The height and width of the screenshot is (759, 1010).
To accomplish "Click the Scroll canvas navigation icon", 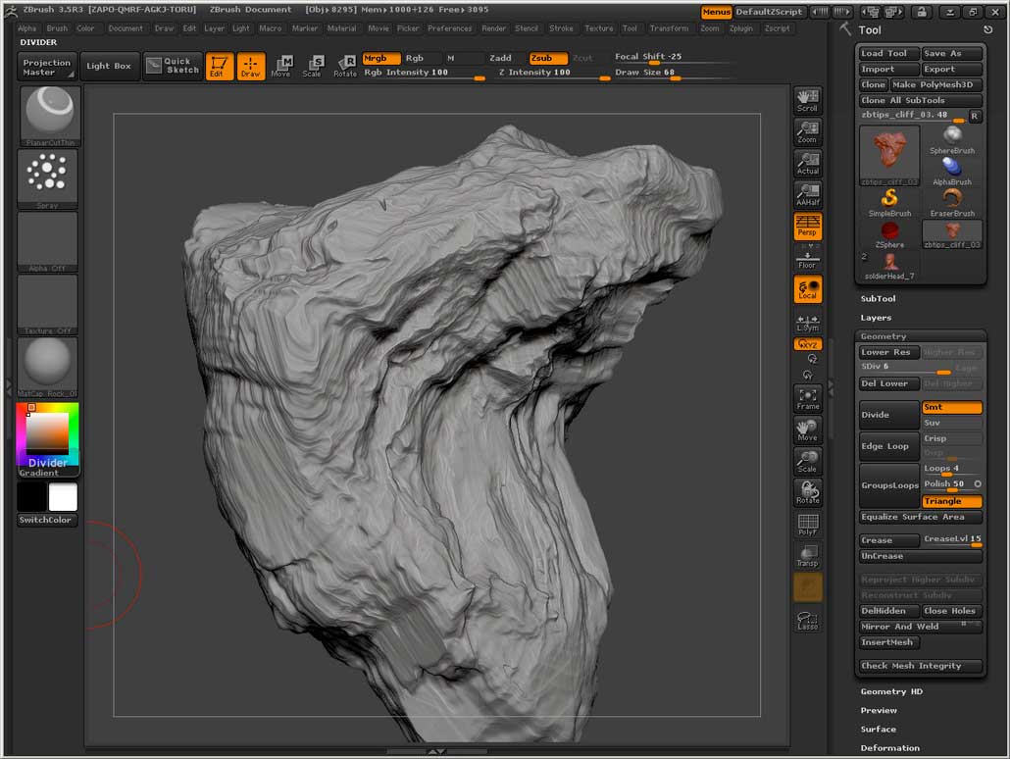I will click(x=808, y=100).
